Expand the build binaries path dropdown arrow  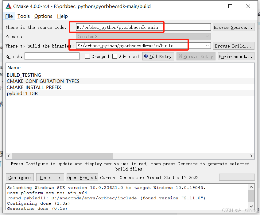(x=207, y=46)
